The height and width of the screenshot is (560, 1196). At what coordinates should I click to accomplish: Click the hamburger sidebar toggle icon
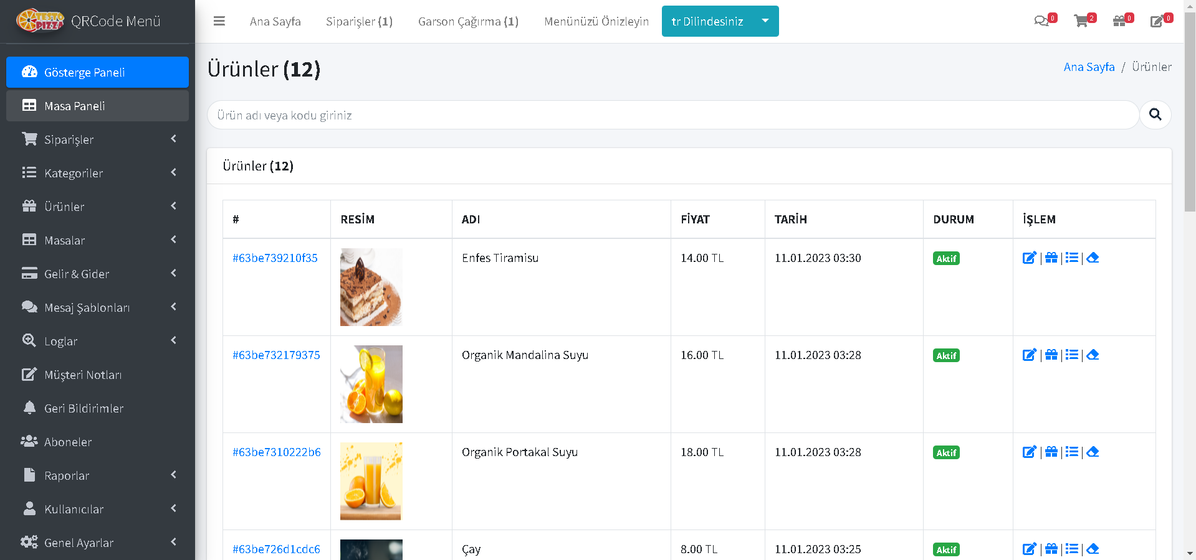pyautogui.click(x=219, y=21)
